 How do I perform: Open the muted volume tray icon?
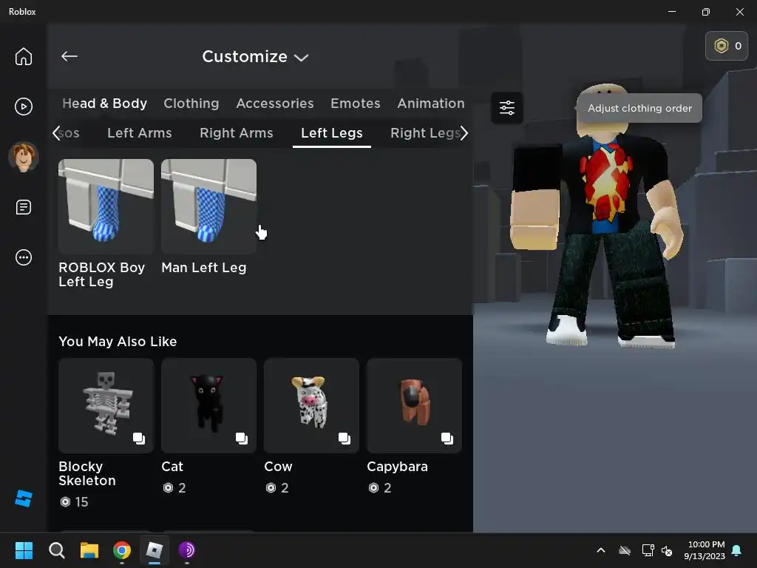click(667, 550)
